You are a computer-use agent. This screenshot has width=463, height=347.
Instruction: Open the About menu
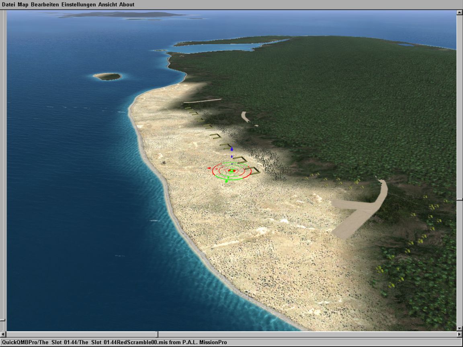coord(127,4)
